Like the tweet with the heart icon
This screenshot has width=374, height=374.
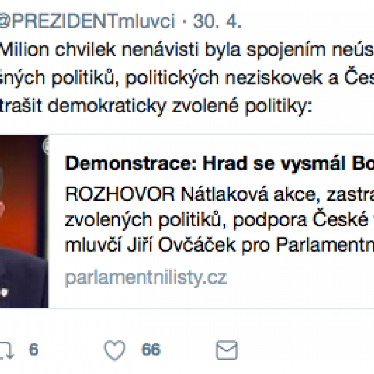(115, 350)
